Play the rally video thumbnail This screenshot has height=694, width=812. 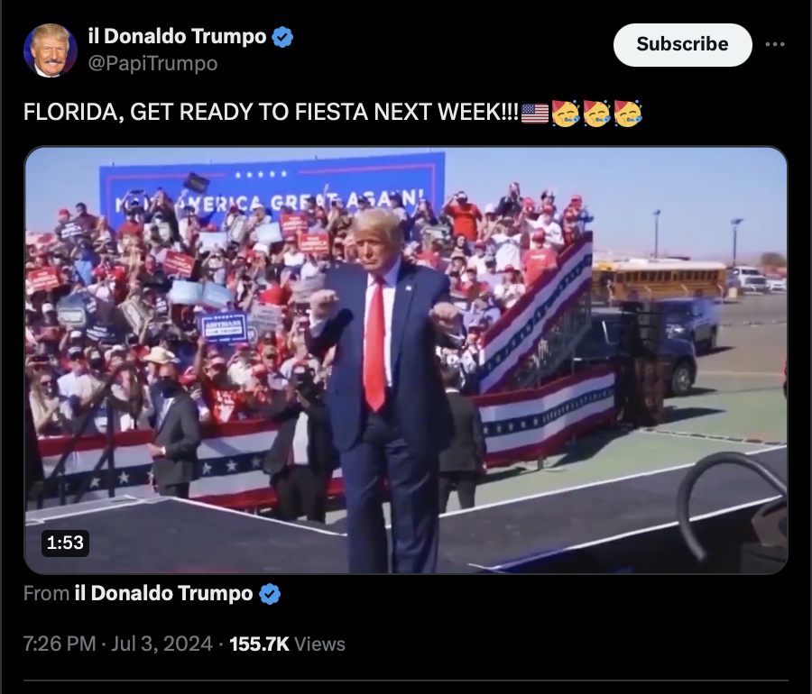click(x=406, y=361)
